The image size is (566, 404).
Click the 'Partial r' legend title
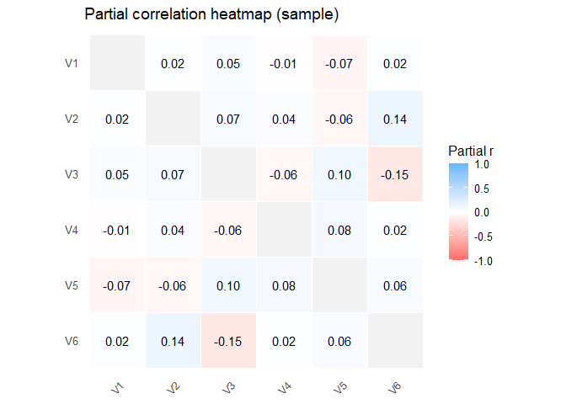coord(470,150)
